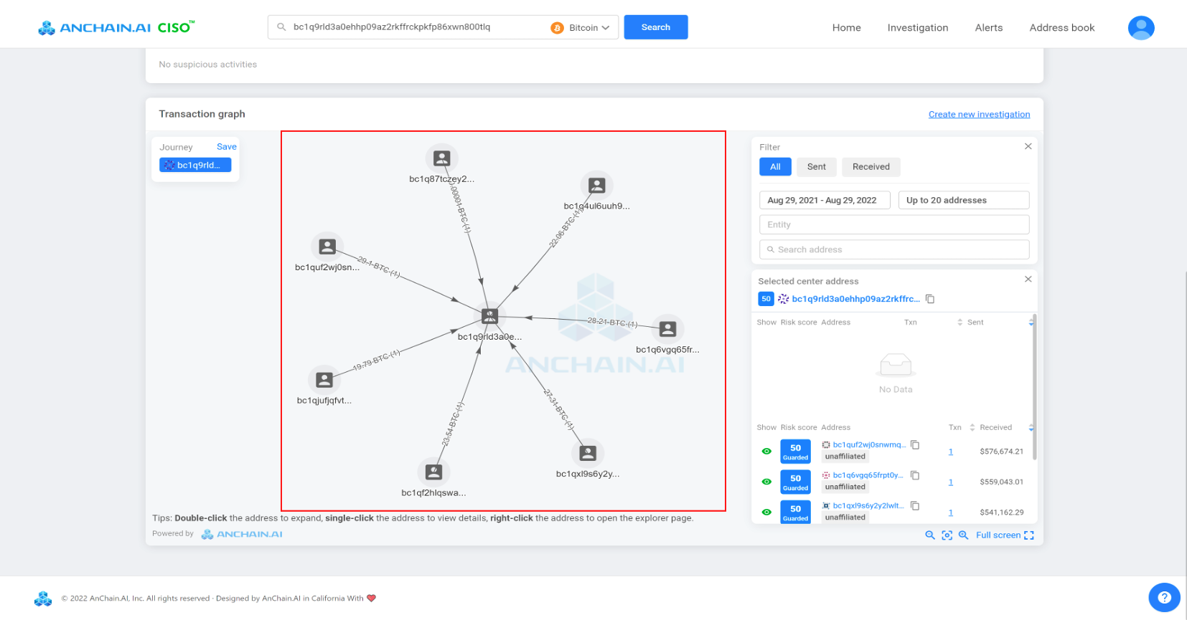Open bc1quf2wj0snwmq address link

coord(869,445)
